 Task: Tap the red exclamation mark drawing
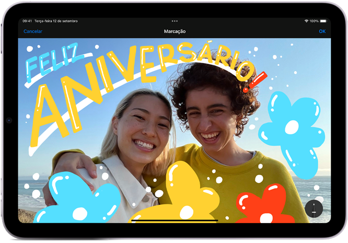coord(254,80)
